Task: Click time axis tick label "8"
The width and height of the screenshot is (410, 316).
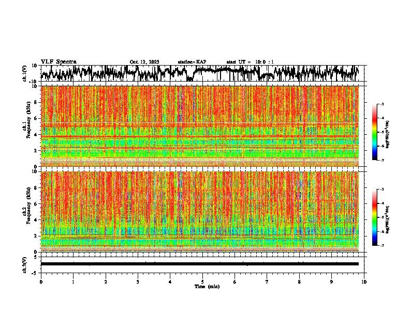Action: click(x=299, y=282)
